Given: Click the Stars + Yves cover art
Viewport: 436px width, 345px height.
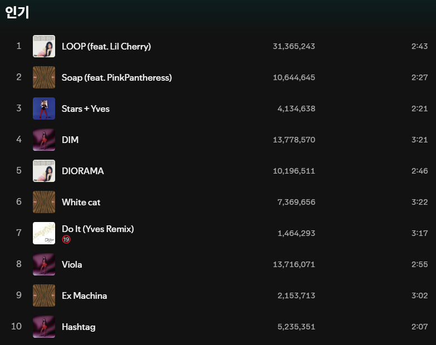Looking at the screenshot, I should pos(44,109).
